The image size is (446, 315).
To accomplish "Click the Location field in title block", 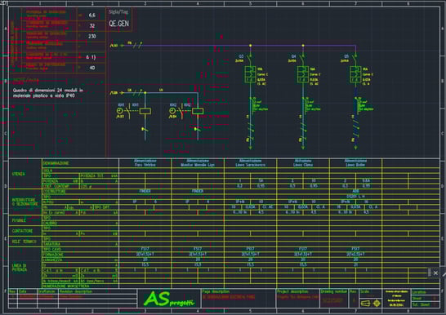I will click(426, 292).
